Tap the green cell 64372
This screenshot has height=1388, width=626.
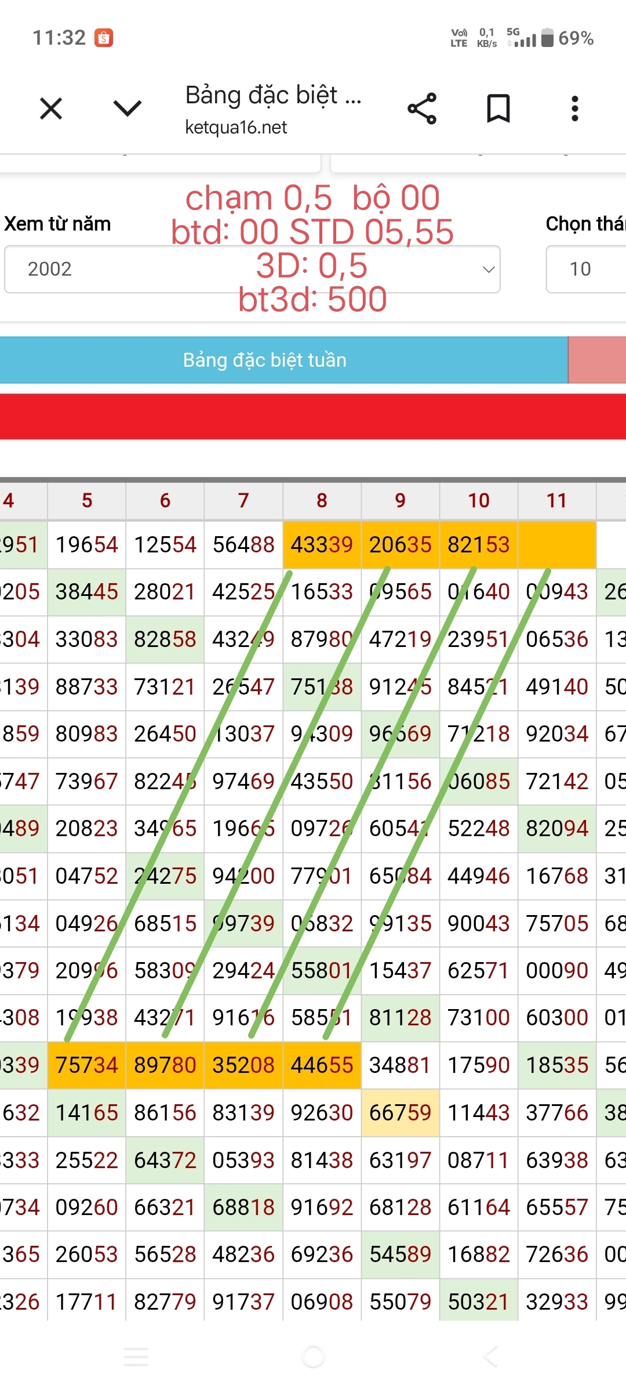coord(165,1160)
